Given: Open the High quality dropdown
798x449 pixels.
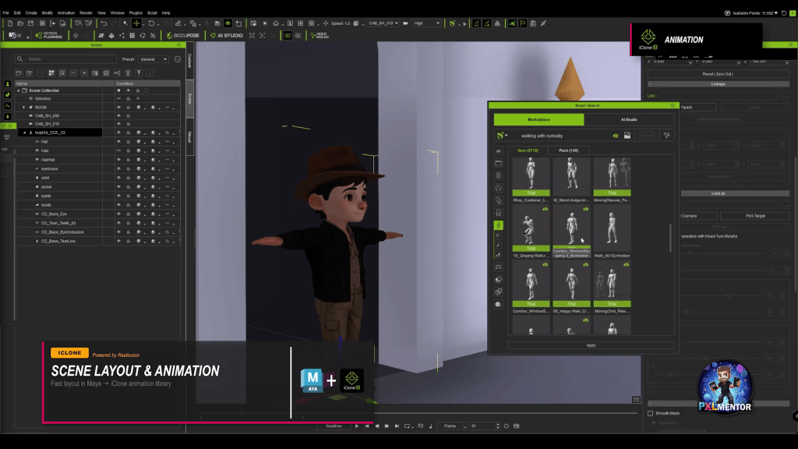Looking at the screenshot, I should [x=426, y=23].
